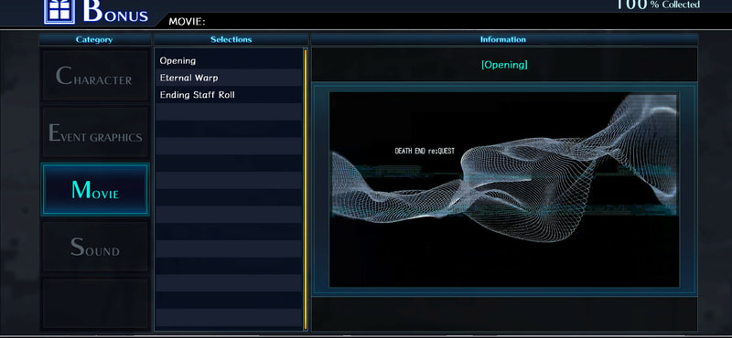Click the Information panel header
This screenshot has width=732, height=338.
coord(504,39)
